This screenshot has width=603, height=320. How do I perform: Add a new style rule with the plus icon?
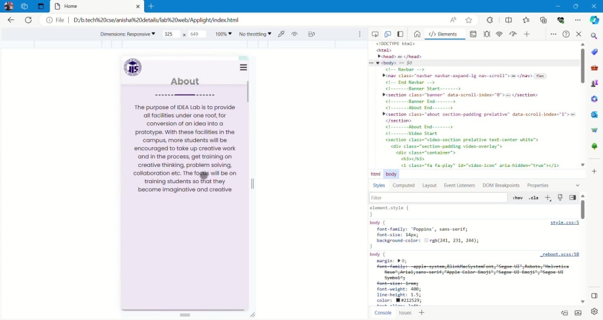(548, 198)
